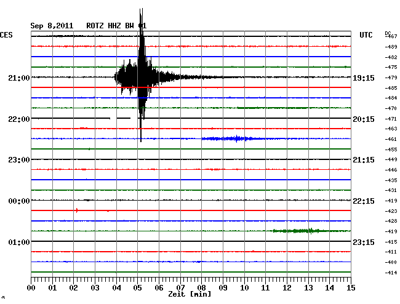Image resolution: width=400 pixels, height=304 pixels.
Task: Click the "10" minute axis tick label
Action: click(x=244, y=288)
